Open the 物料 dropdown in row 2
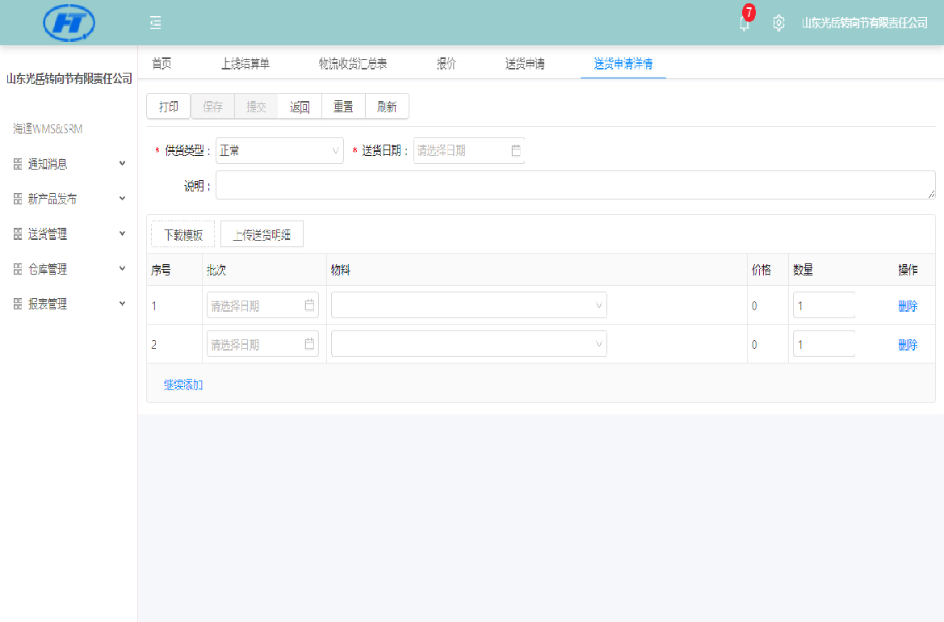The width and height of the screenshot is (944, 622). pos(468,344)
